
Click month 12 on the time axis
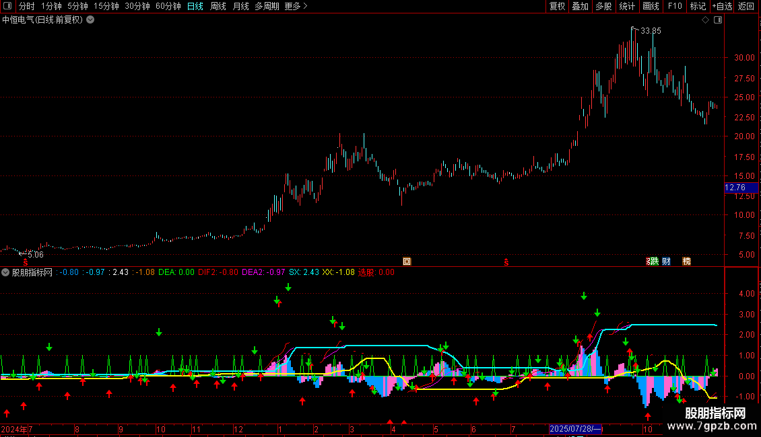point(238,429)
